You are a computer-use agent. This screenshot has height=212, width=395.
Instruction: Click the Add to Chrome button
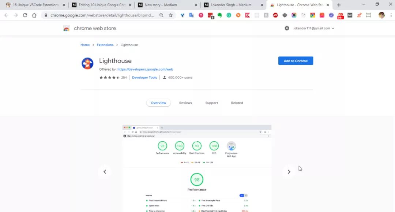[x=296, y=61]
